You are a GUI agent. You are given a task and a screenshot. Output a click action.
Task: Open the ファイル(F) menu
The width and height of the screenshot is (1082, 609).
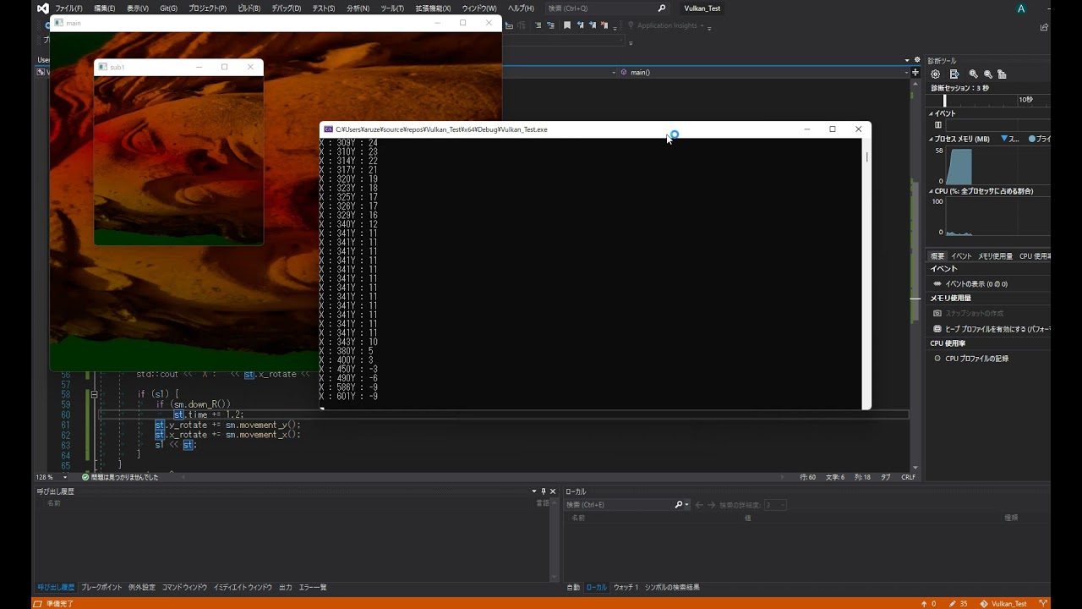point(69,8)
